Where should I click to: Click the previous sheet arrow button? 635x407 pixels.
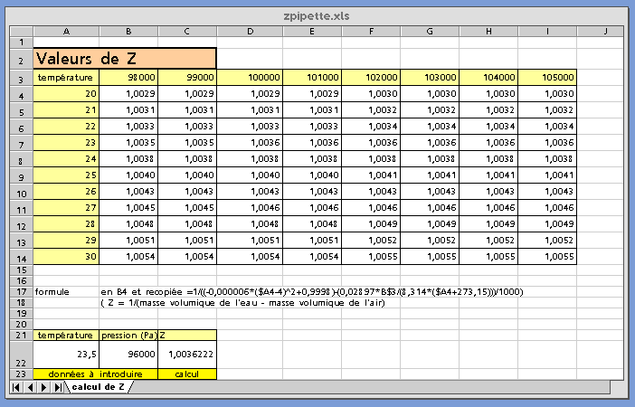click(x=31, y=387)
